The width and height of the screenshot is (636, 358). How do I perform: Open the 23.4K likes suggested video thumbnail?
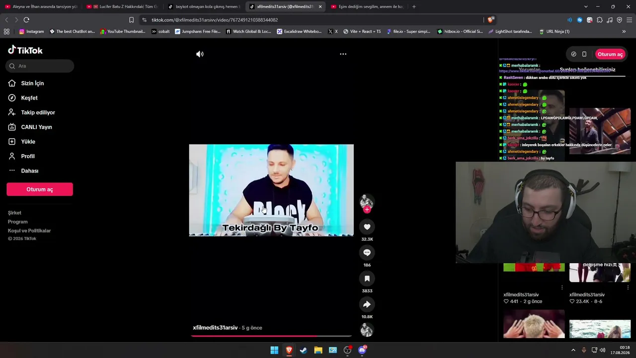tap(600, 272)
